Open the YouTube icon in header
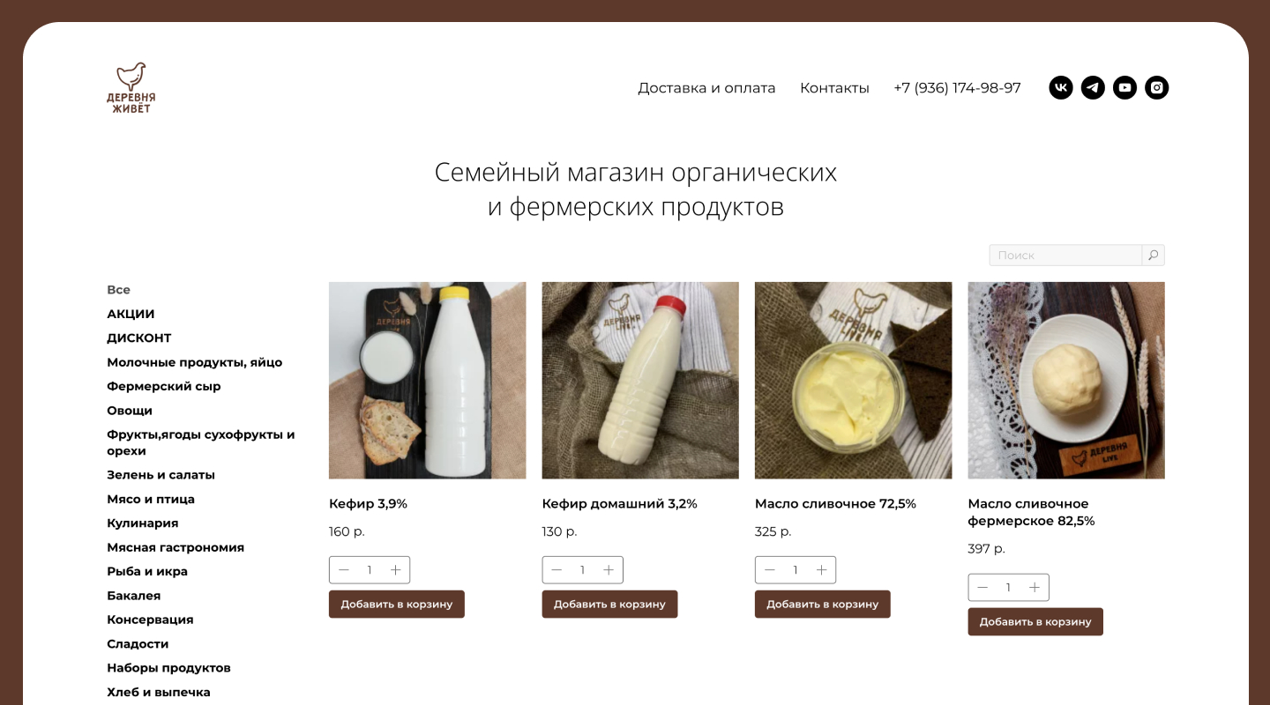The width and height of the screenshot is (1270, 705). pyautogui.click(x=1124, y=88)
